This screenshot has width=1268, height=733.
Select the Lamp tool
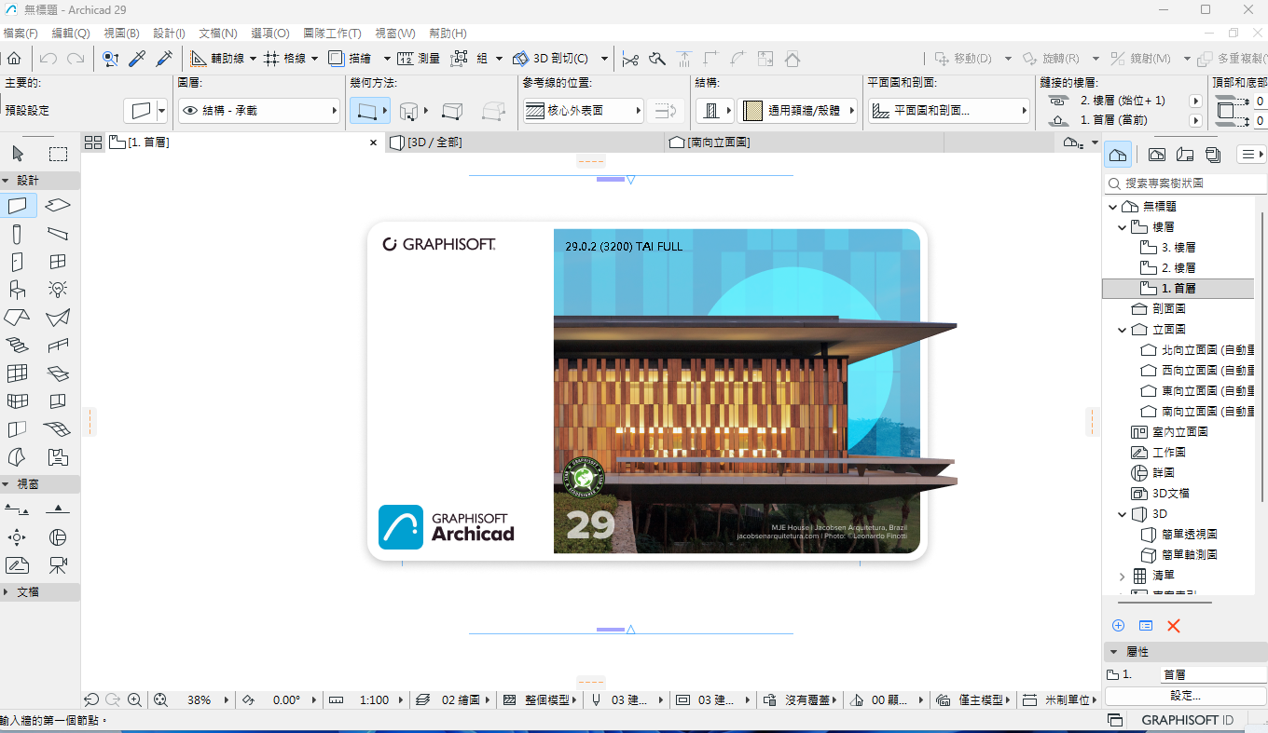[x=58, y=290]
